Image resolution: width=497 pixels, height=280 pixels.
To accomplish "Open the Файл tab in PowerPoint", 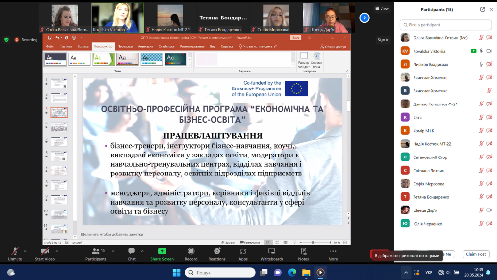I will pyautogui.click(x=50, y=46).
